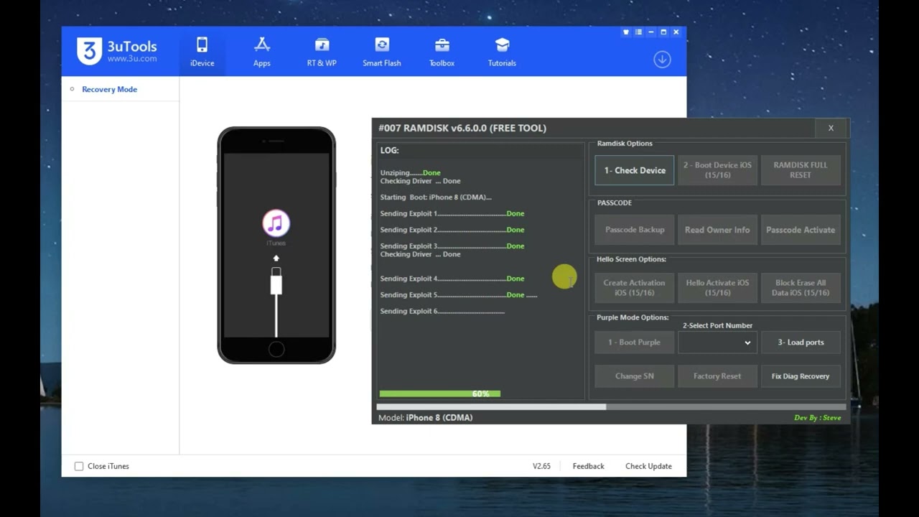Click the 'Dev By : Steve' label
This screenshot has width=919, height=517.
click(x=817, y=417)
